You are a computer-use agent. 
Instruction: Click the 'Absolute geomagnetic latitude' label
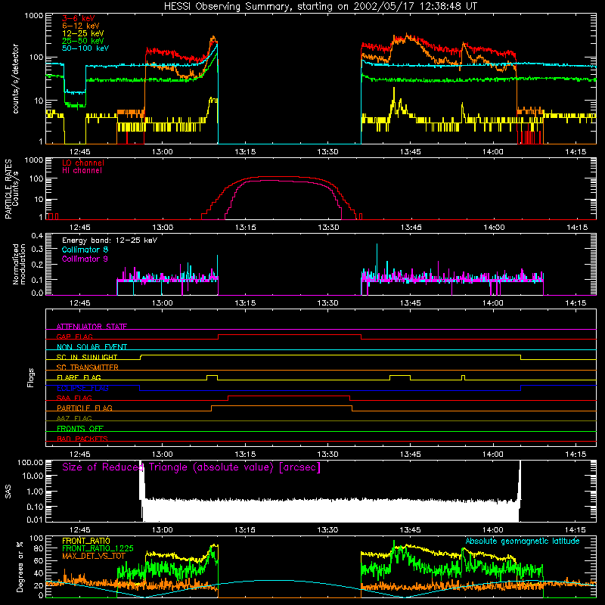click(x=523, y=541)
